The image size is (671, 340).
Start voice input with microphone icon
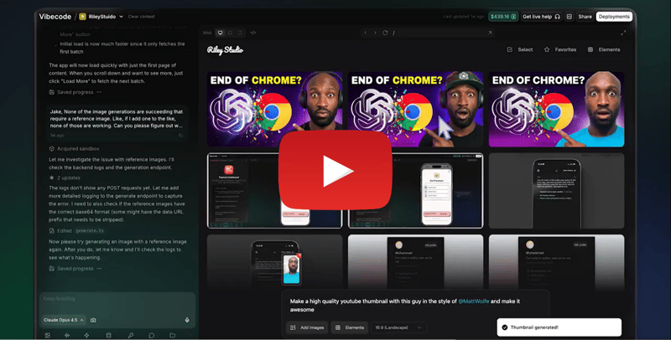point(187,320)
